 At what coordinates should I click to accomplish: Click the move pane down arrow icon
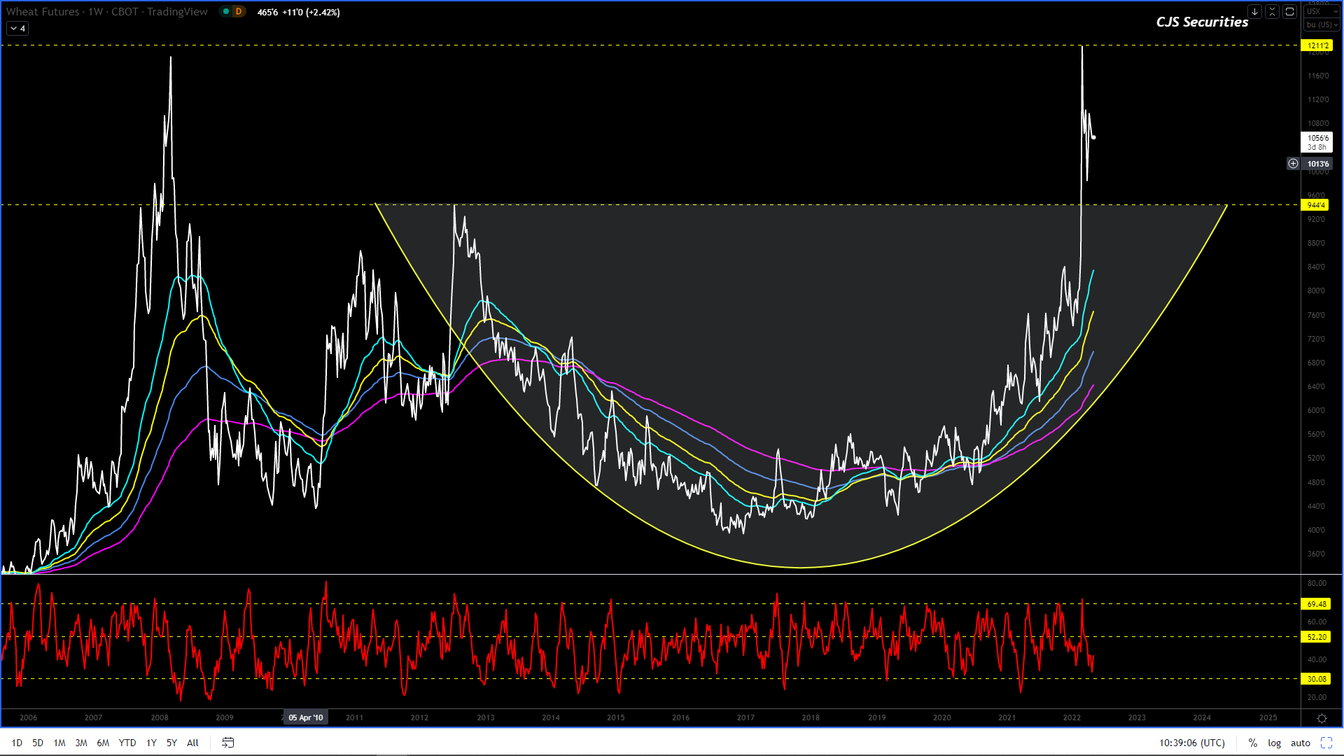click(1254, 12)
